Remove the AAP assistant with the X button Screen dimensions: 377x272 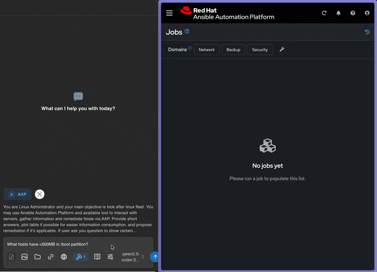click(40, 194)
